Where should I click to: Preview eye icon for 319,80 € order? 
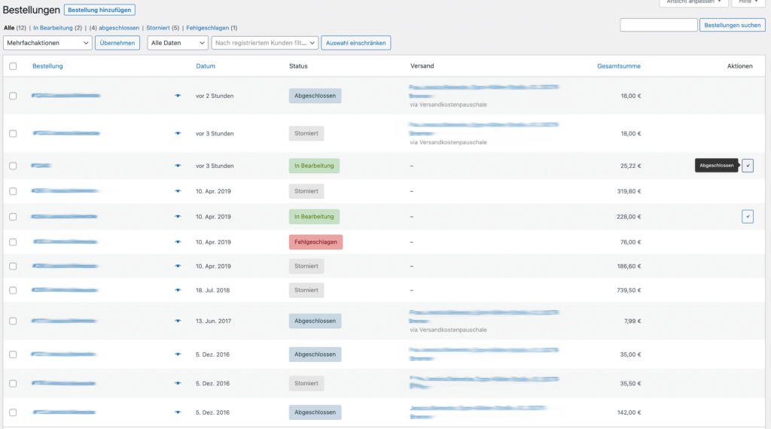click(x=178, y=191)
